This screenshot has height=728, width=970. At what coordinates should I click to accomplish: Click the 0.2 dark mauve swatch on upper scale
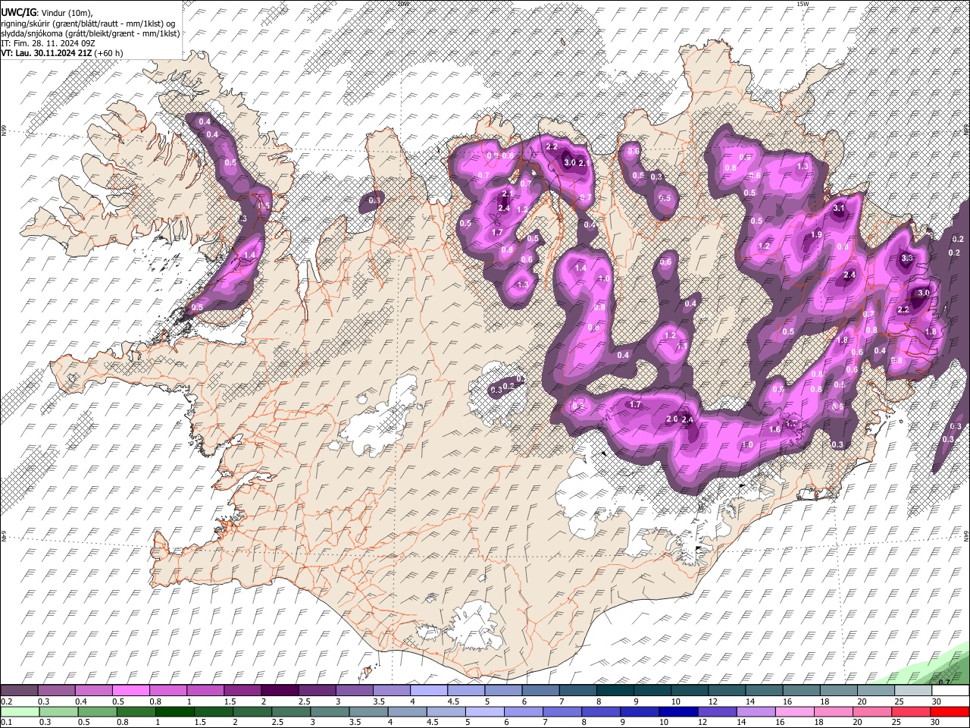[x=19, y=691]
